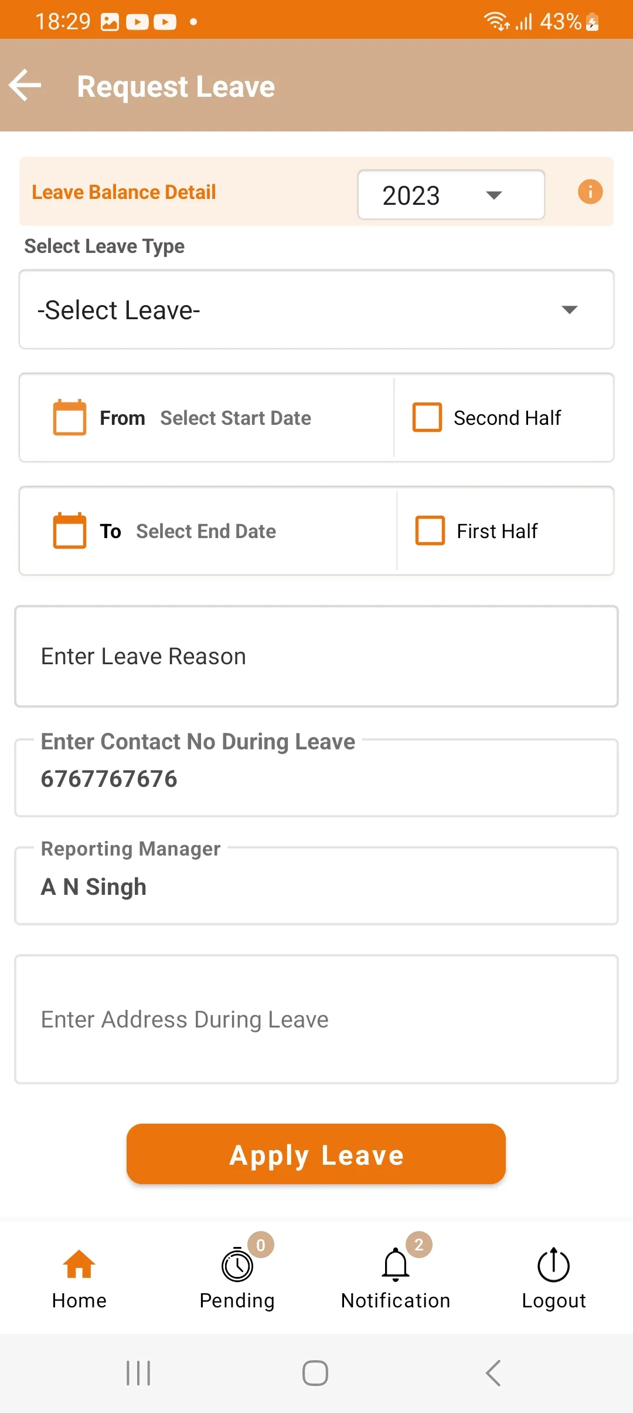633x1413 pixels.
Task: Submit with the Apply Leave button
Action: pyautogui.click(x=316, y=1154)
